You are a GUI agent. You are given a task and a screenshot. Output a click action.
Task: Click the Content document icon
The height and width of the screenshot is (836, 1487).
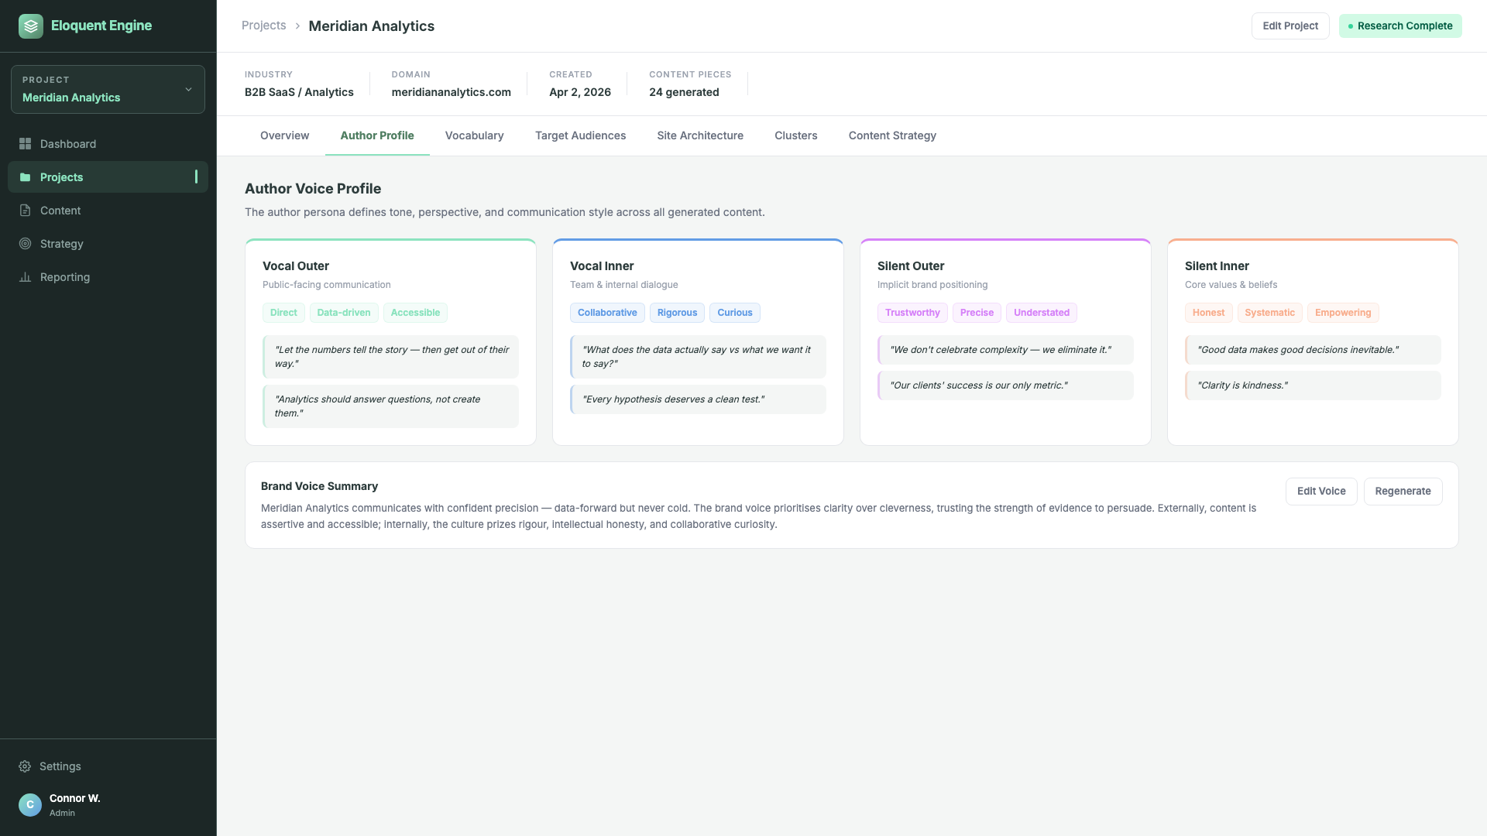click(26, 211)
